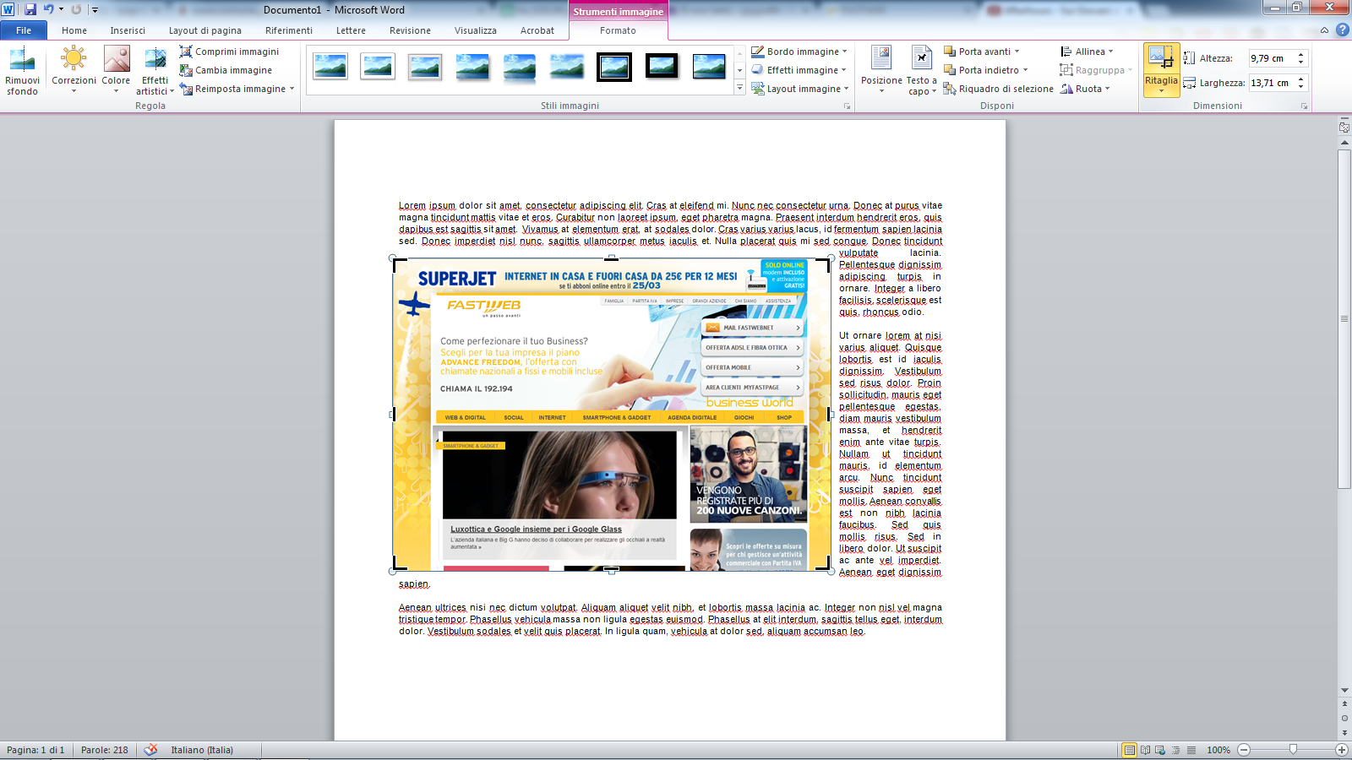Click the Save icon in quick access toolbar

tap(30, 9)
